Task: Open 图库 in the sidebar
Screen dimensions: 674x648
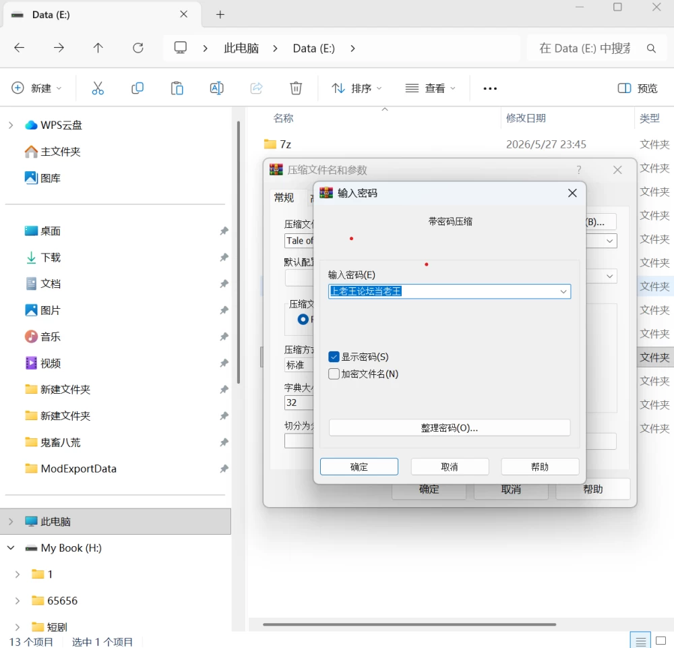Action: click(x=51, y=178)
